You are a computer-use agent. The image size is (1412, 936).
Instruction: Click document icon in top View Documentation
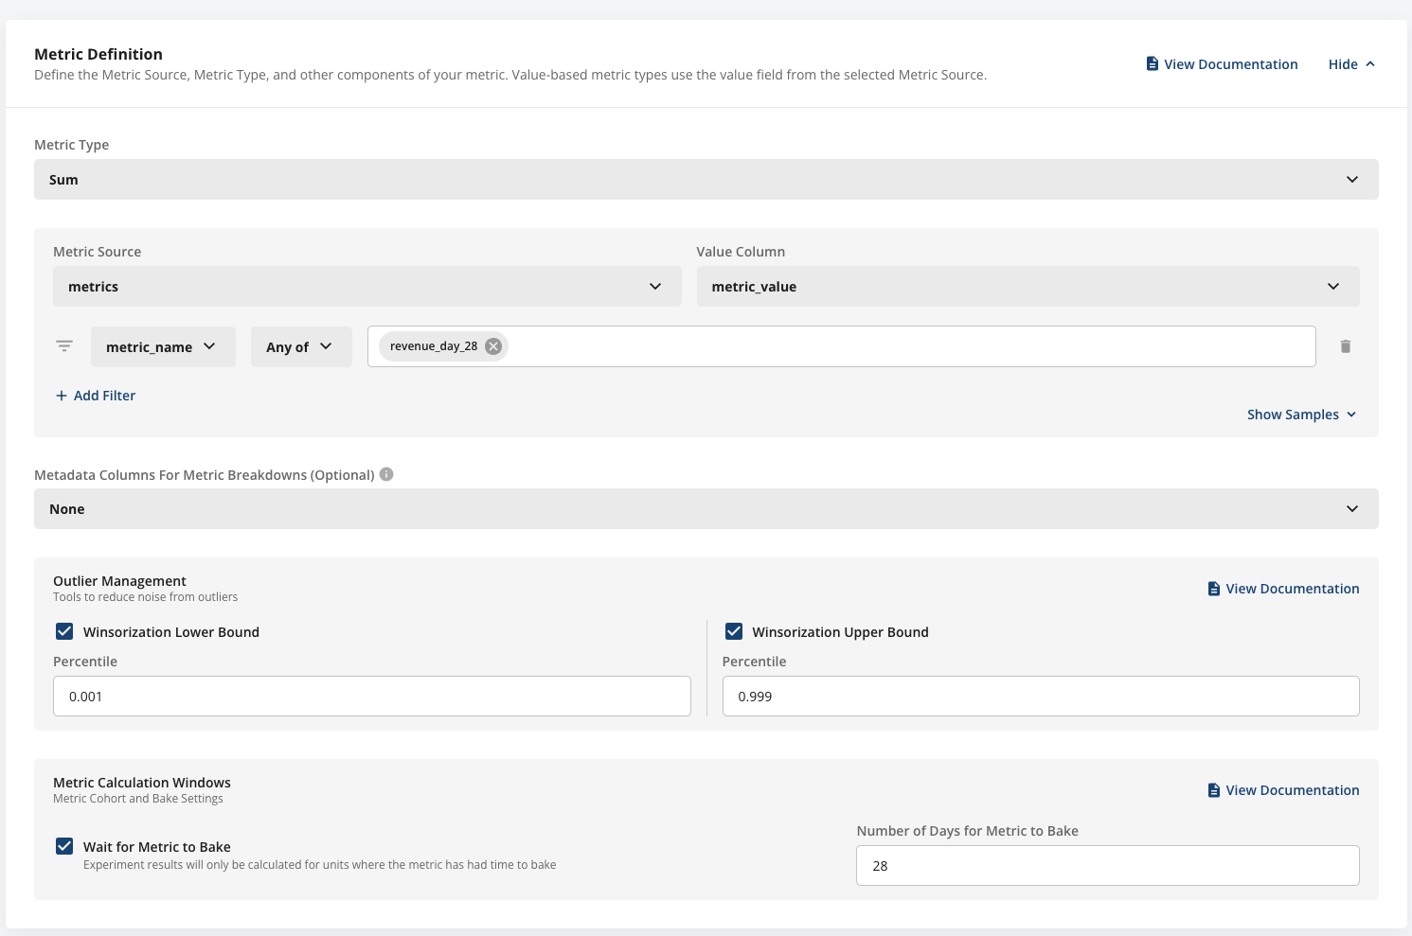coord(1153,63)
